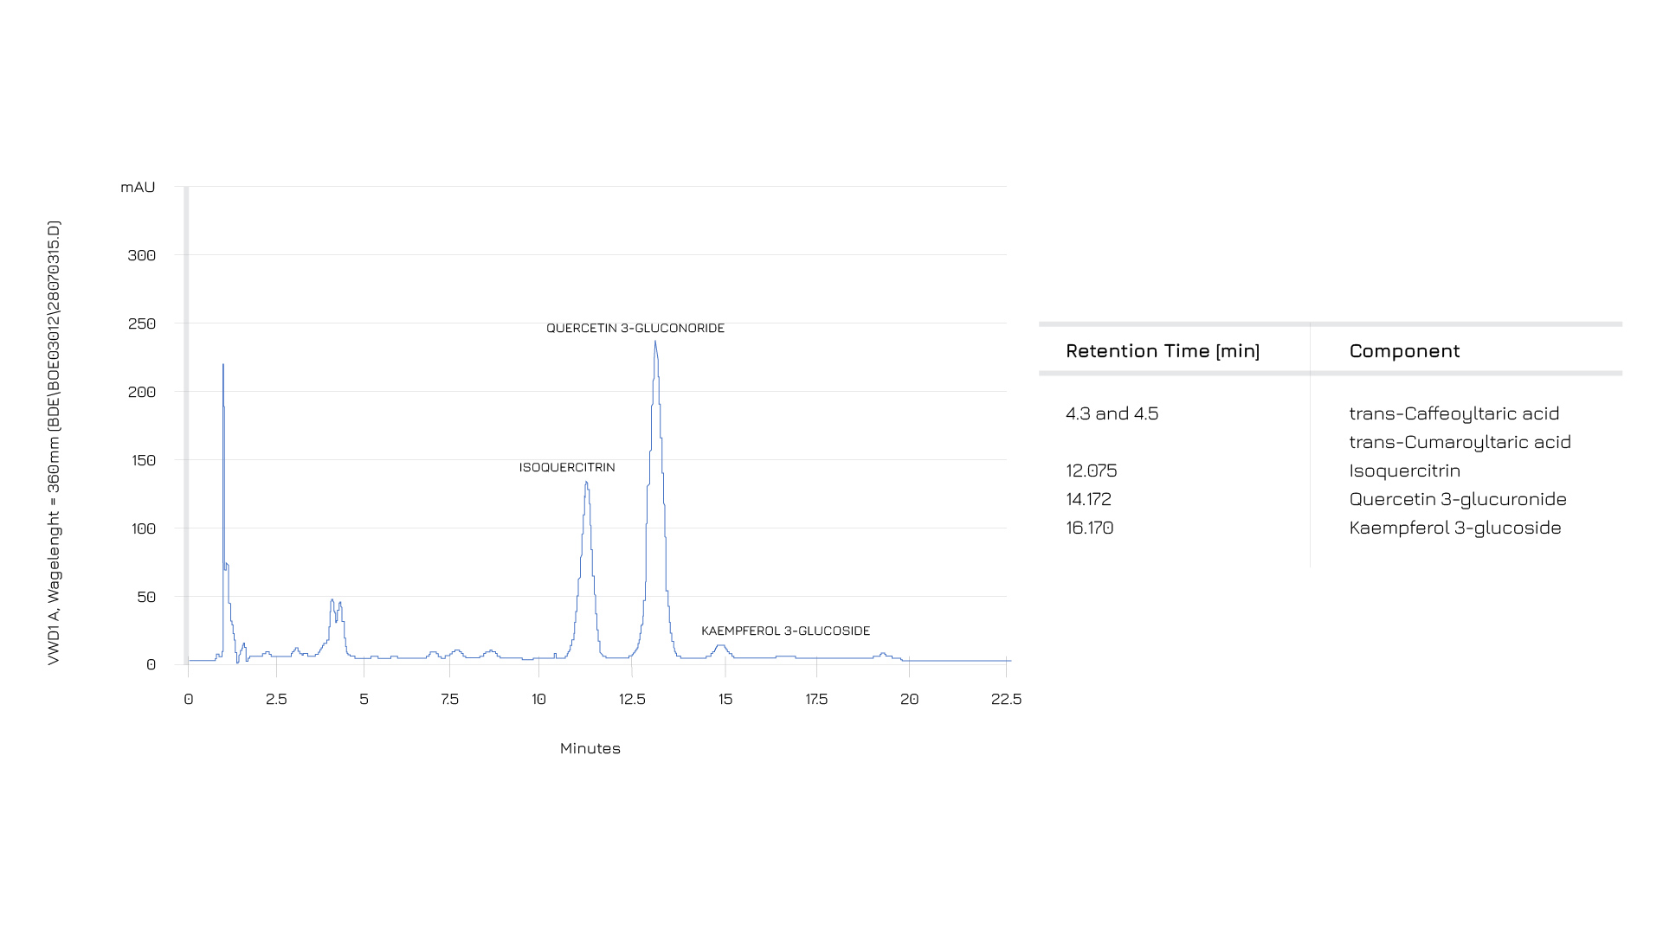Image resolution: width=1663 pixels, height=935 pixels.
Task: Click the 12.5 tick on the x-axis
Action: (x=632, y=700)
